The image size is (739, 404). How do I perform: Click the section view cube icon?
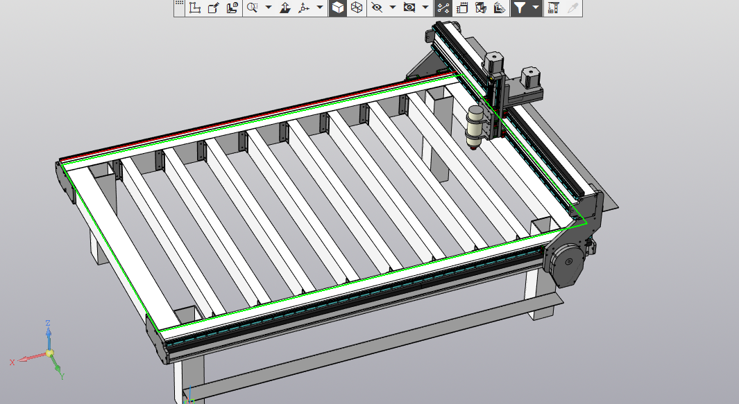(480, 8)
